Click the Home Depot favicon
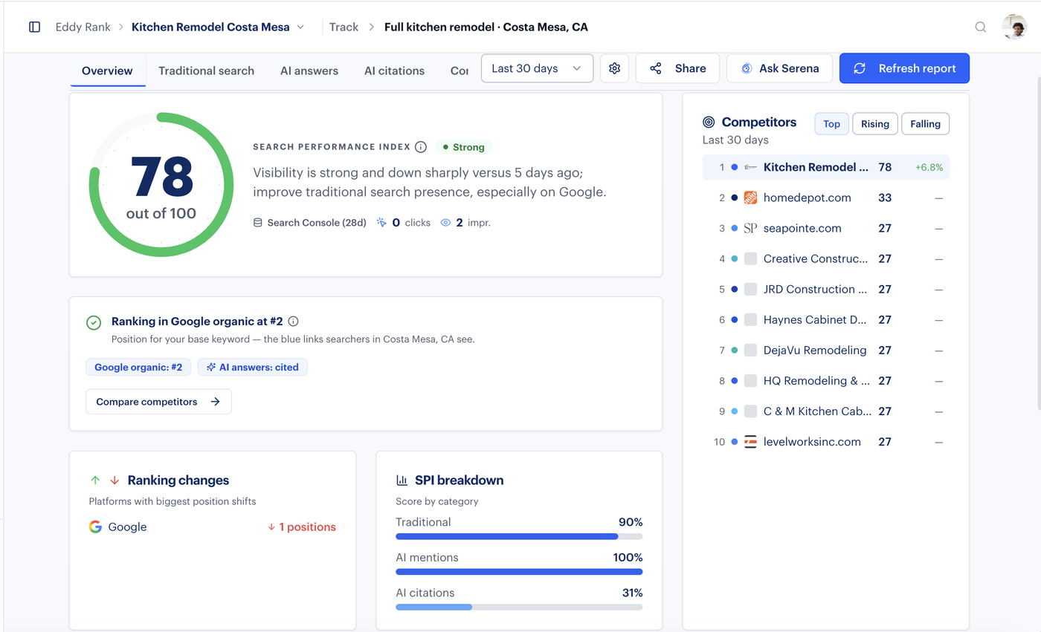This screenshot has height=632, width=1041. point(750,198)
